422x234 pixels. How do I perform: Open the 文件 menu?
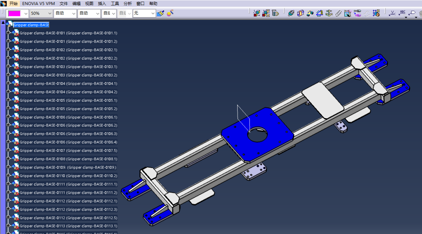pyautogui.click(x=64, y=4)
